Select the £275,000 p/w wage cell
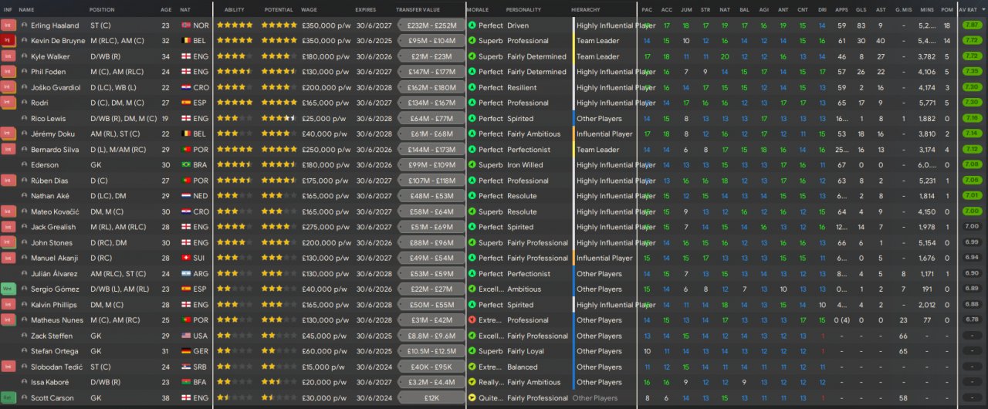Image resolution: width=988 pixels, height=409 pixels. pos(326,227)
